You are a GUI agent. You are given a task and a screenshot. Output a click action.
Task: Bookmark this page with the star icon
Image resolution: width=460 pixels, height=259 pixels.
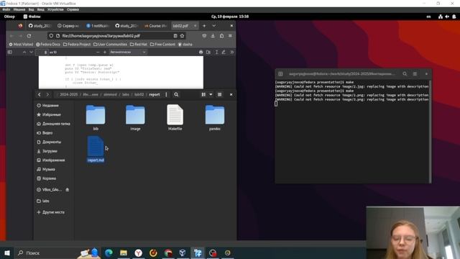click(182, 36)
